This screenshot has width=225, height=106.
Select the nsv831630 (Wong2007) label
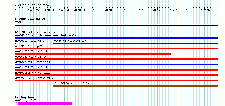30,46
